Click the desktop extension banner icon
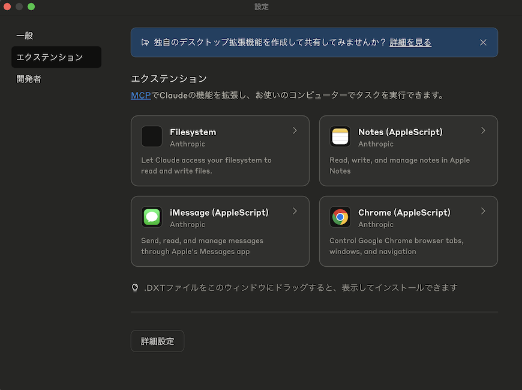522x390 pixels. point(145,42)
